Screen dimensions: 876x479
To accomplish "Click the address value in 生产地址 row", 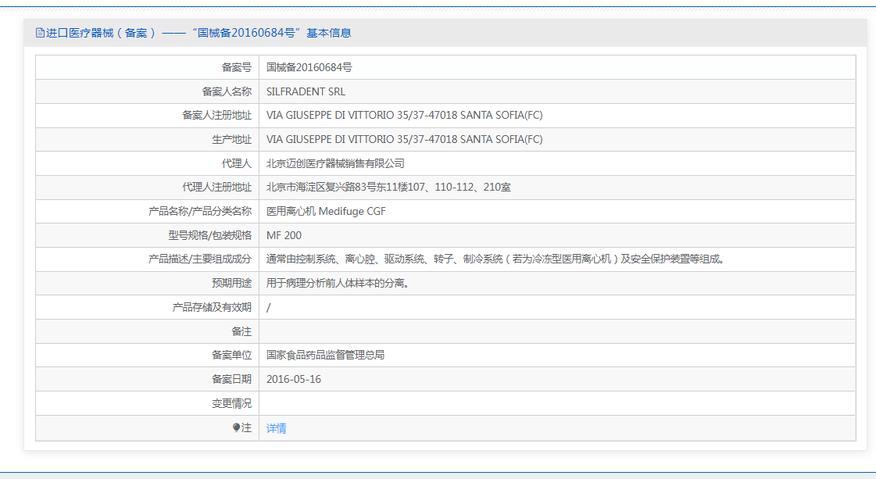I will (x=405, y=139).
